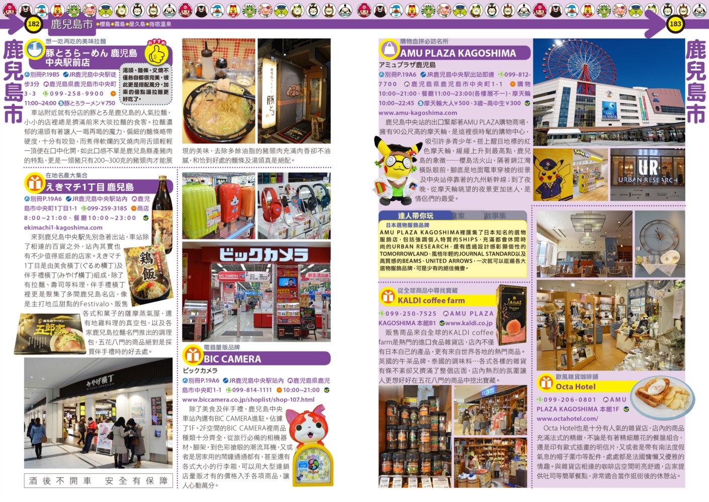Click the gift icon beside えきマチ1丁目 鹿児島
The height and width of the screenshot is (502, 709).
[34, 183]
